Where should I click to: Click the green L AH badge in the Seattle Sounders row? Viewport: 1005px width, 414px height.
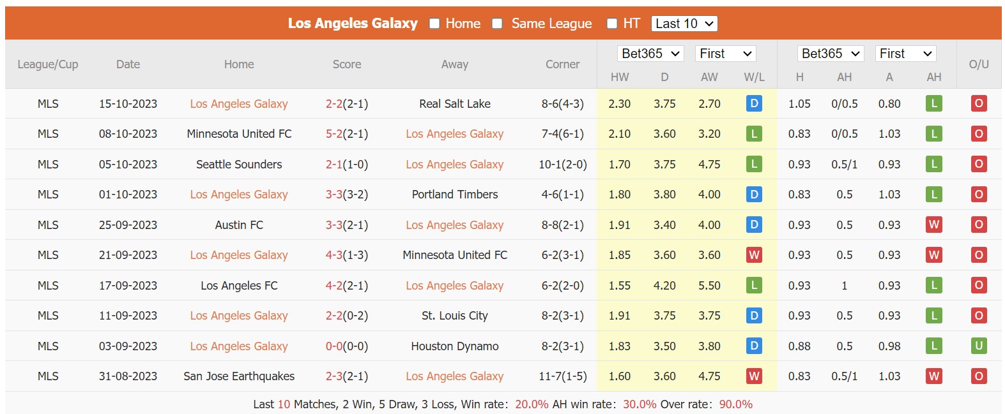point(934,164)
